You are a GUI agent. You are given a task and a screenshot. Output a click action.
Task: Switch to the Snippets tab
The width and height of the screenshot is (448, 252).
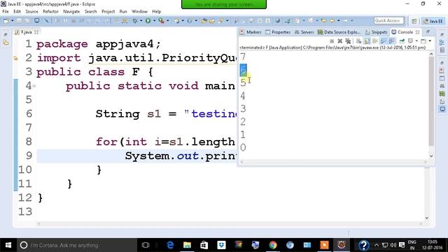377,32
